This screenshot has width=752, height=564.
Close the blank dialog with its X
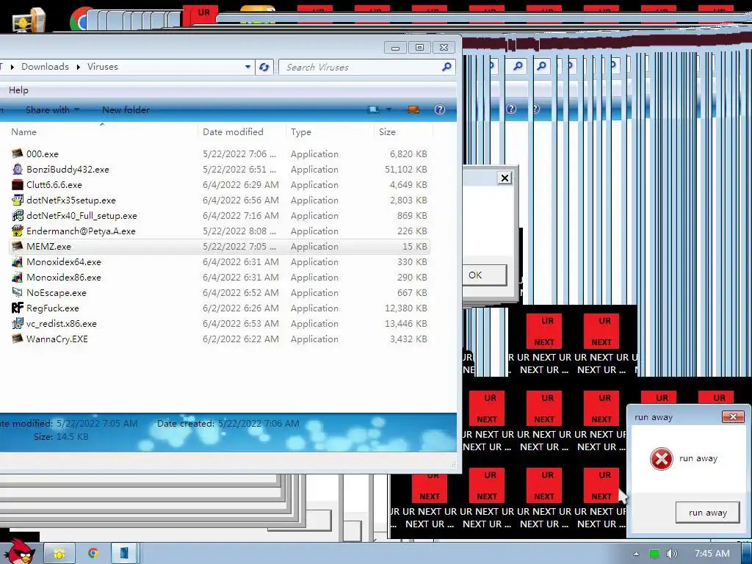click(x=505, y=178)
